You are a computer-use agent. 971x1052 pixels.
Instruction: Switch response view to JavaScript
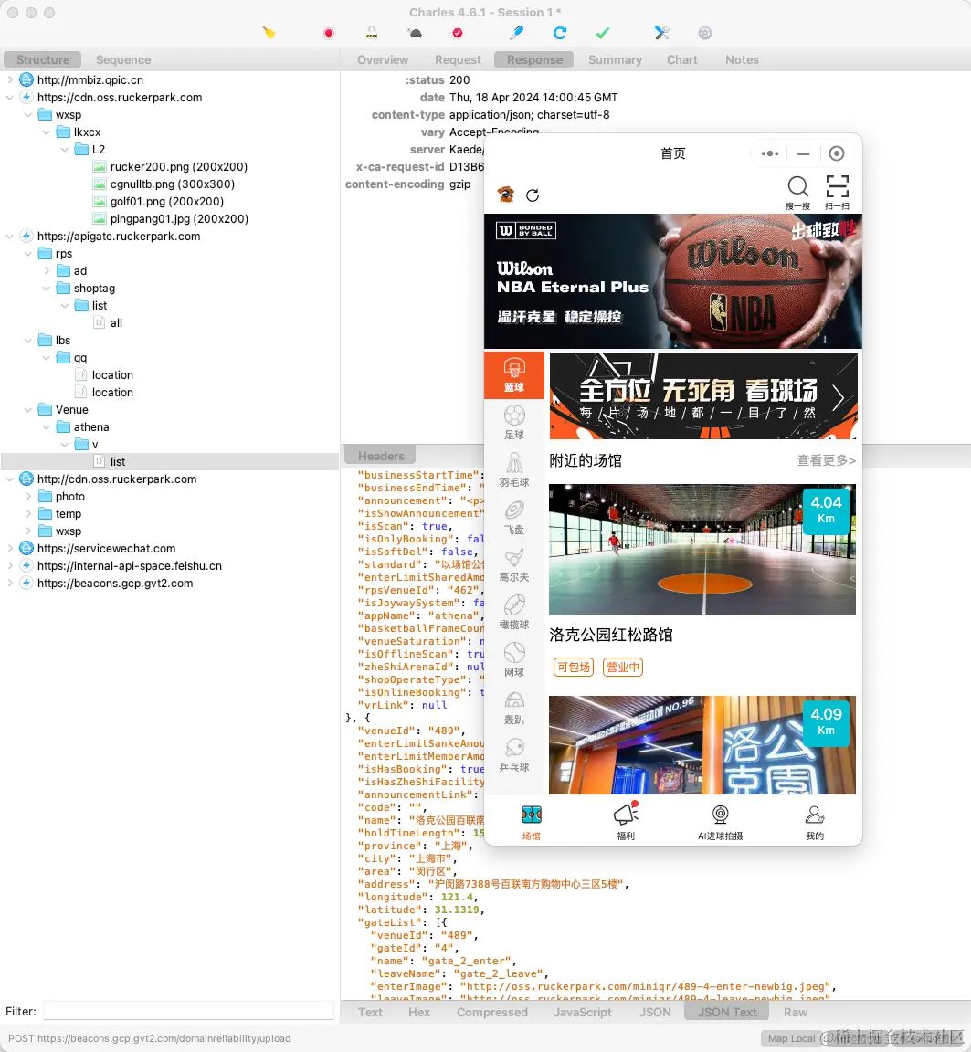click(x=582, y=1013)
